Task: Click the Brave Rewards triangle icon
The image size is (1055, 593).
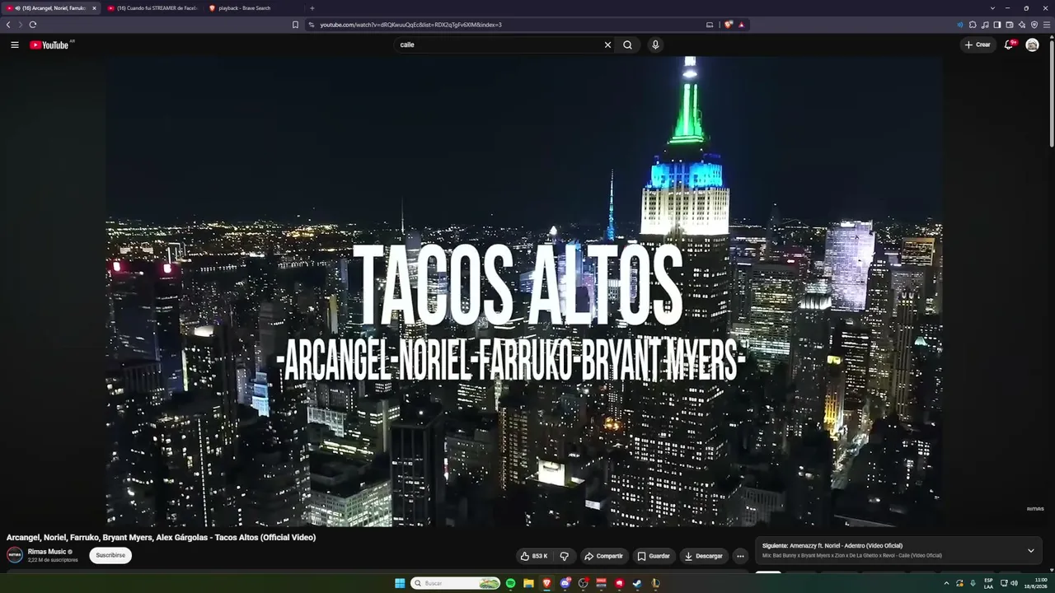Action: pyautogui.click(x=741, y=25)
